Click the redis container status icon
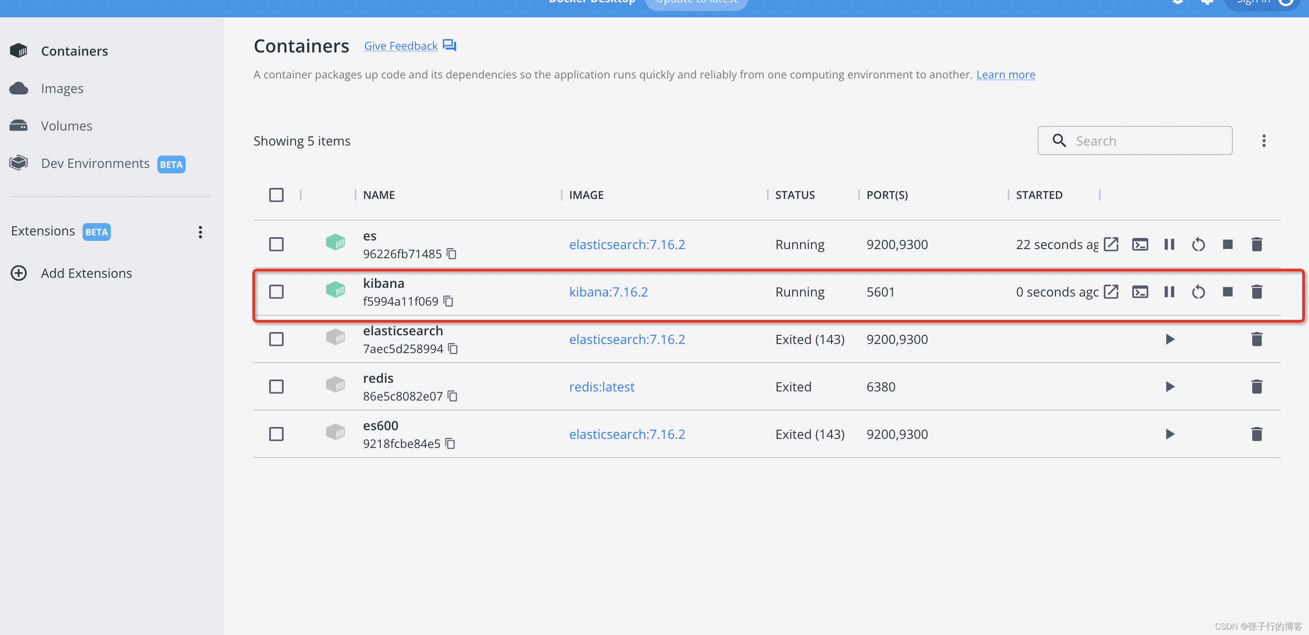The image size is (1309, 635). [335, 384]
